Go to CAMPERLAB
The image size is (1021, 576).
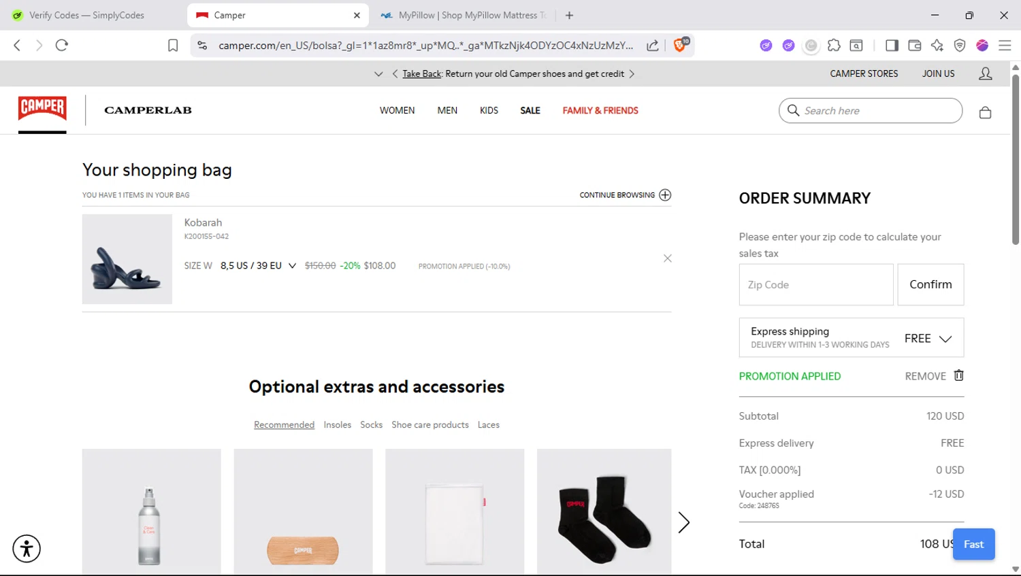[148, 110]
